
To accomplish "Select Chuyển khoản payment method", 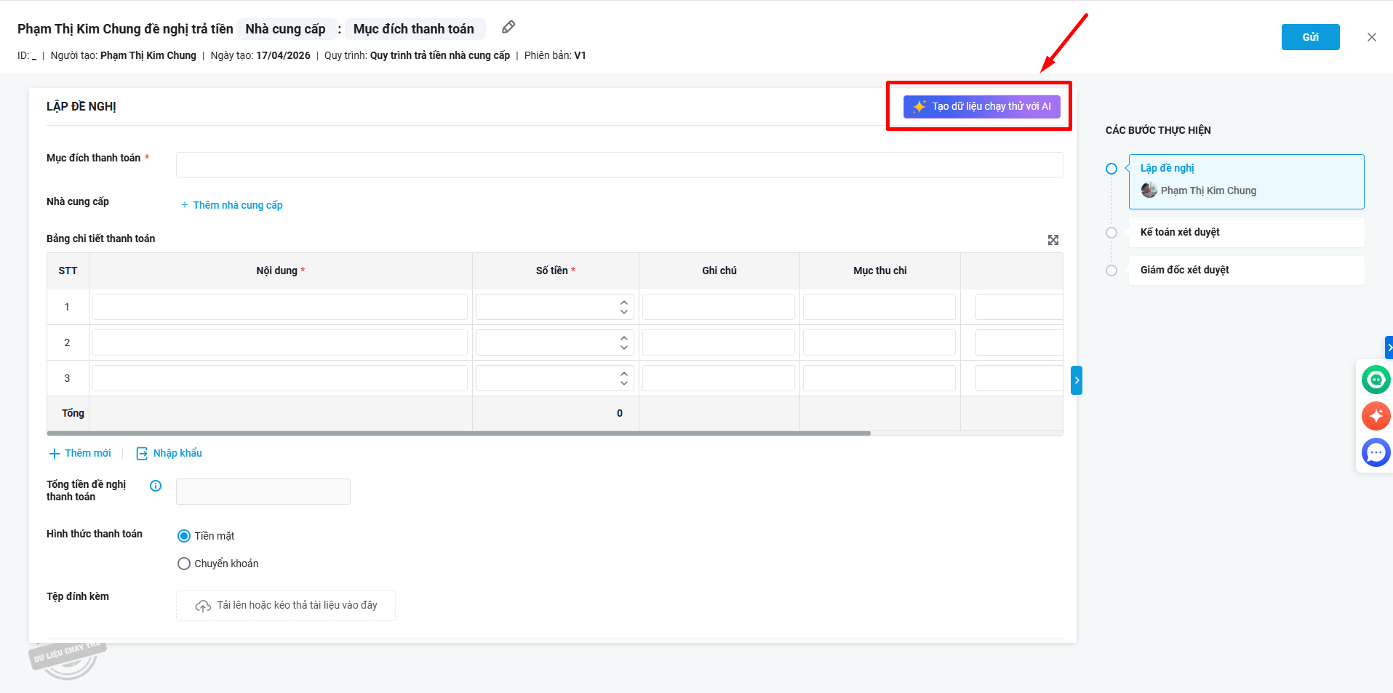I will point(184,564).
